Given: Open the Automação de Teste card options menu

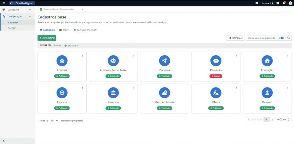Looking at the screenshot, I should point(134,56).
